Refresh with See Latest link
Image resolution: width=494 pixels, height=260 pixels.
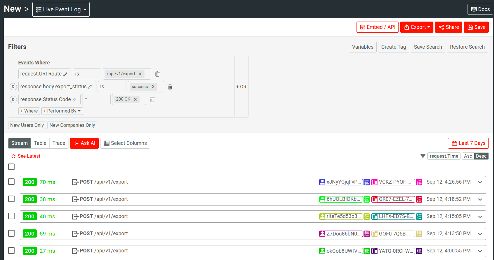[x=26, y=156]
